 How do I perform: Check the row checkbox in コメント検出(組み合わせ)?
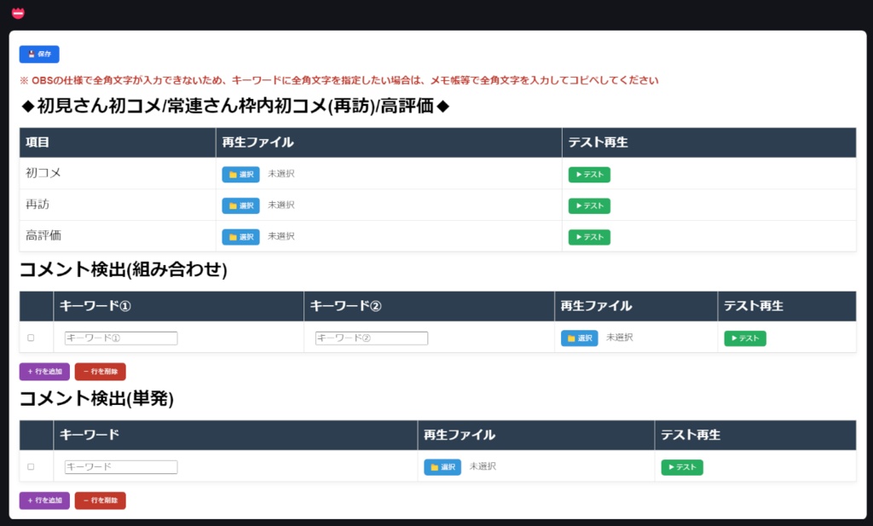32,337
